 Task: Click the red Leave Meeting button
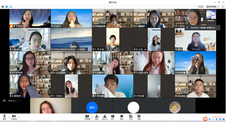(218, 117)
